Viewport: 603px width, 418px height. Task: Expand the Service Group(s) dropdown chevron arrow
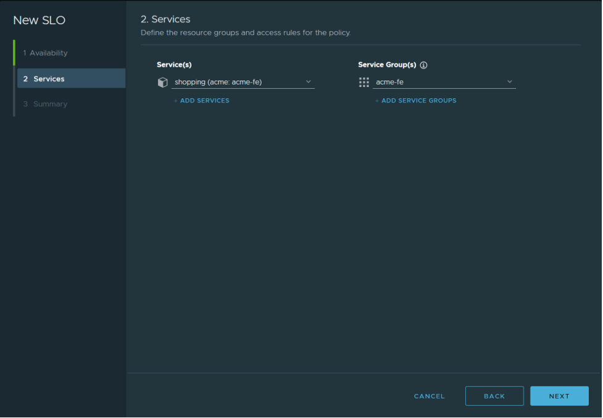(510, 82)
